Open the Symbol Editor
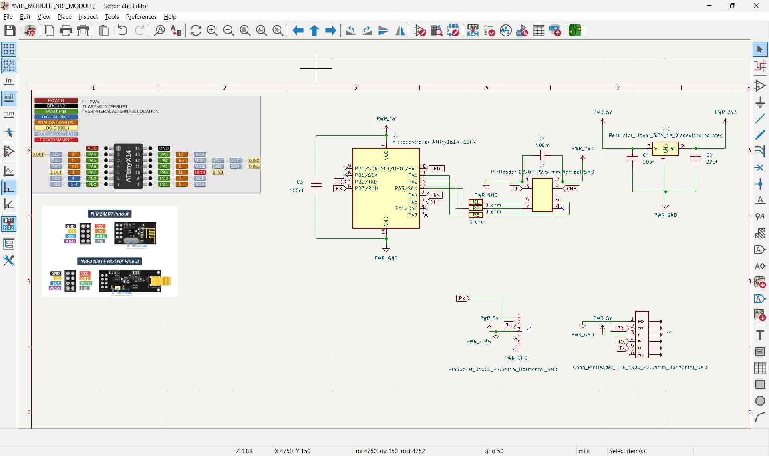 pyautogui.click(x=420, y=31)
